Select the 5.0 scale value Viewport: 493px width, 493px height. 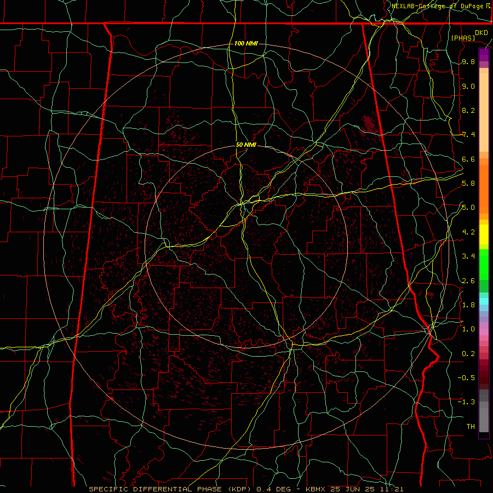coord(468,208)
